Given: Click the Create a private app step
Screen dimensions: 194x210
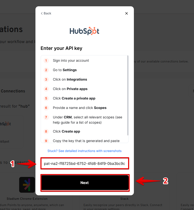Looking at the screenshot, I should pos(74,98).
